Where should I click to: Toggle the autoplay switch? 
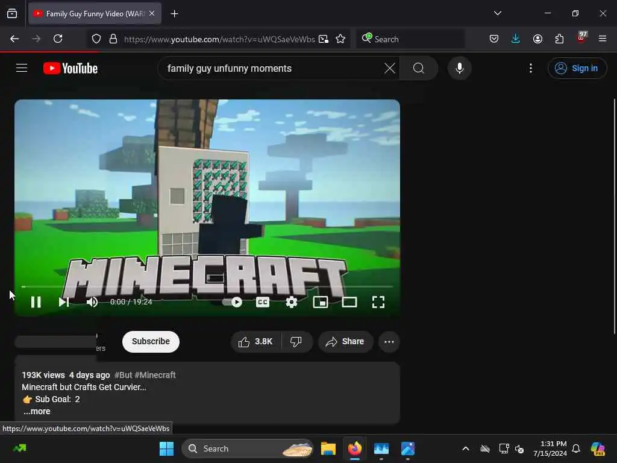[232, 302]
